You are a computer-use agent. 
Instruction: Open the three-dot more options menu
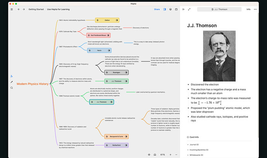[x=255, y=9]
